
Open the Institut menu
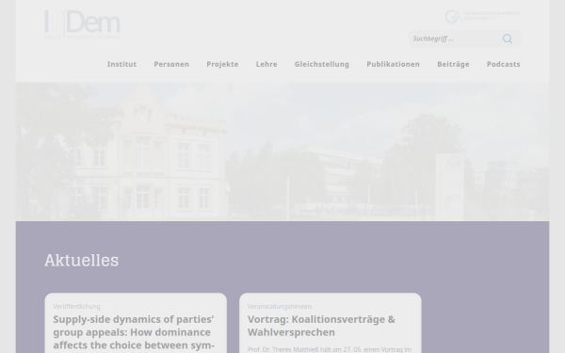(x=121, y=64)
